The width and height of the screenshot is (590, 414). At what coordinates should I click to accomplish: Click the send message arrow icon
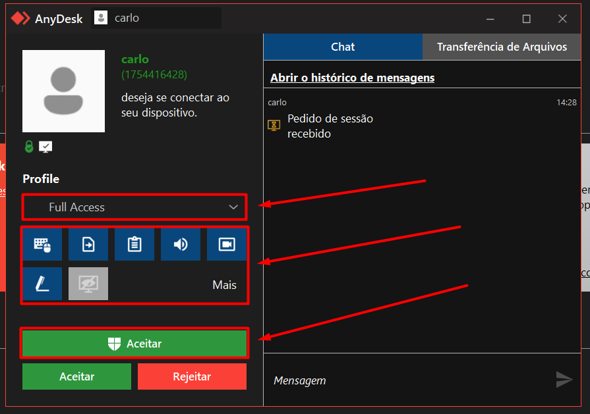click(x=564, y=379)
